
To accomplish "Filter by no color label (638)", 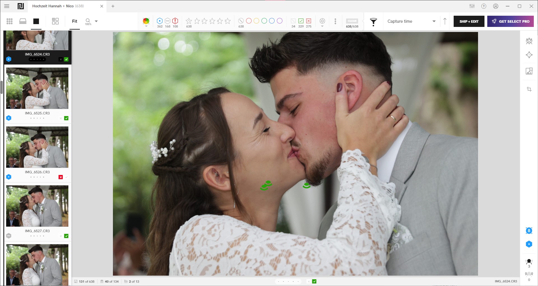I will click(241, 21).
